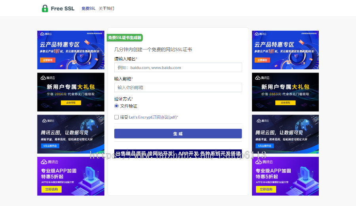Open left 腾讯云图 ad banner
This screenshot has height=206, width=356.
coord(71,134)
